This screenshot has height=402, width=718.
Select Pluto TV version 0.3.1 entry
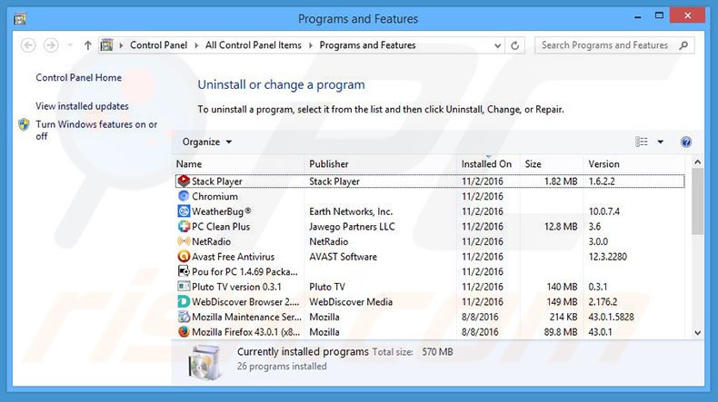[236, 288]
